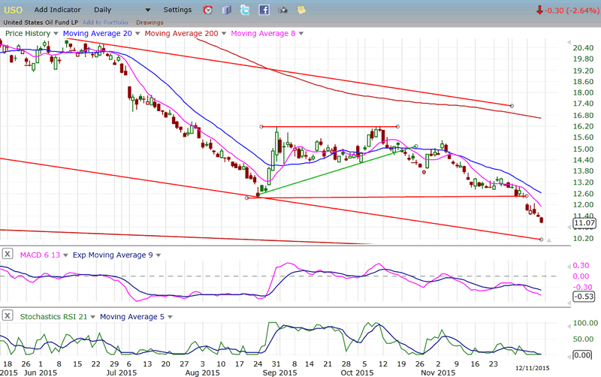
Task: Share chart via the Facebook icon
Action: point(264,11)
